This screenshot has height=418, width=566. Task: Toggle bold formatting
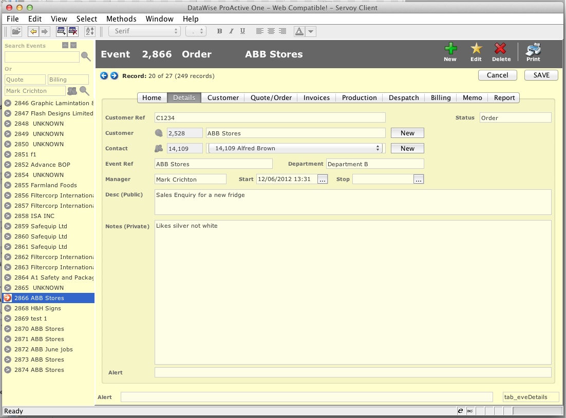tap(219, 31)
